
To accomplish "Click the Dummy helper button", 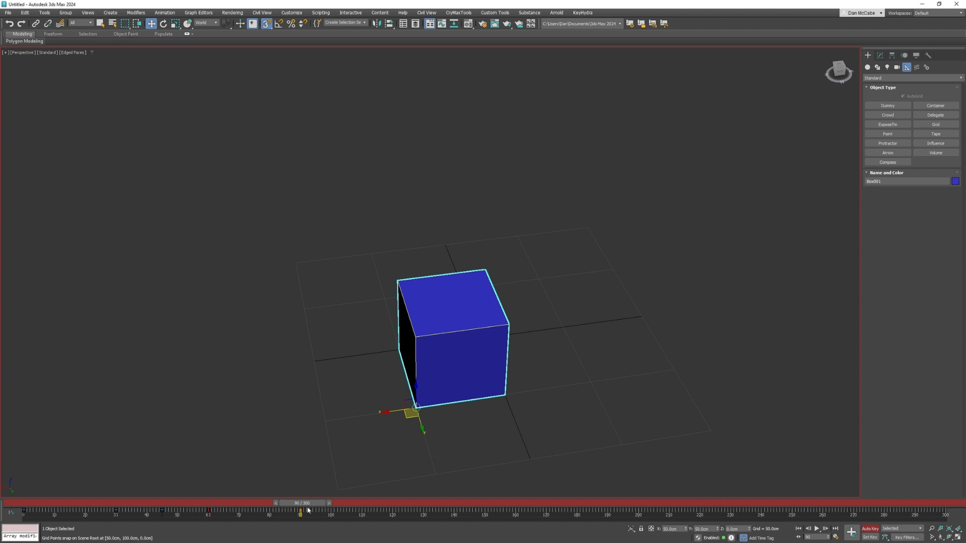I will tap(888, 106).
